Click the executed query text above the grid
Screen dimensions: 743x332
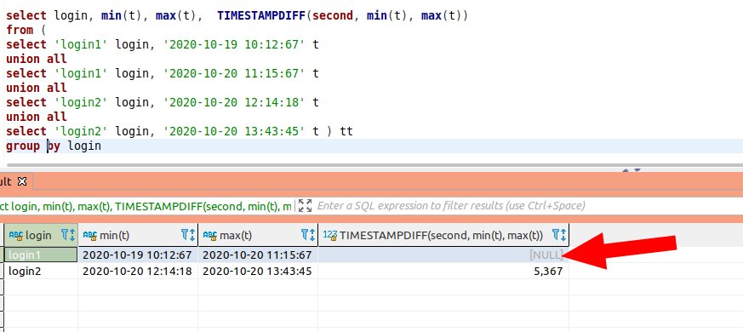click(x=146, y=206)
